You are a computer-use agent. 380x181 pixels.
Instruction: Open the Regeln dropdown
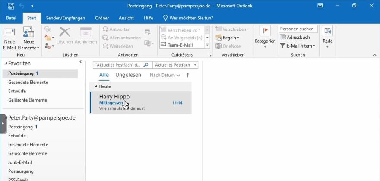pyautogui.click(x=227, y=38)
